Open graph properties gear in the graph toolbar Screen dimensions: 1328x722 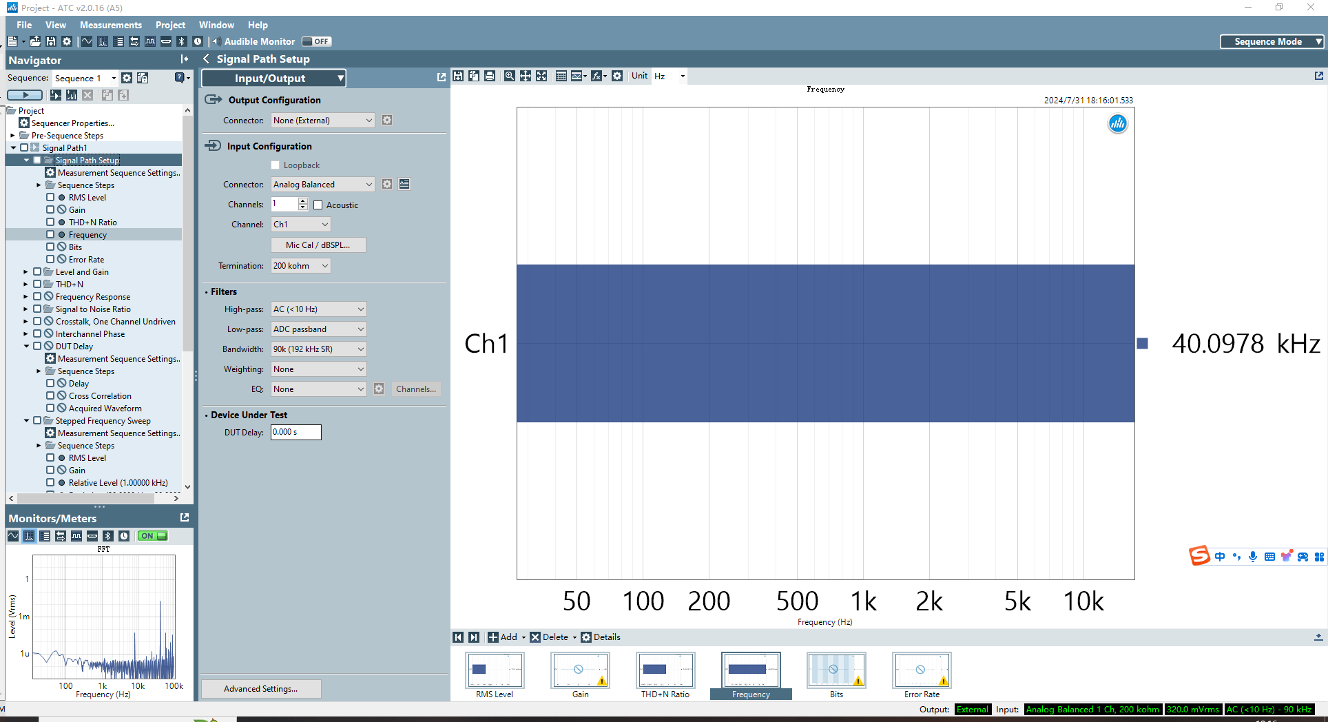(617, 76)
